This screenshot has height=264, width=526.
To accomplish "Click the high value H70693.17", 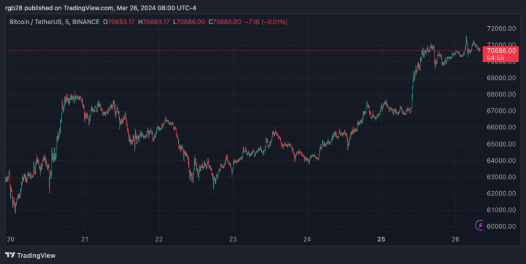I will pyautogui.click(x=154, y=22).
